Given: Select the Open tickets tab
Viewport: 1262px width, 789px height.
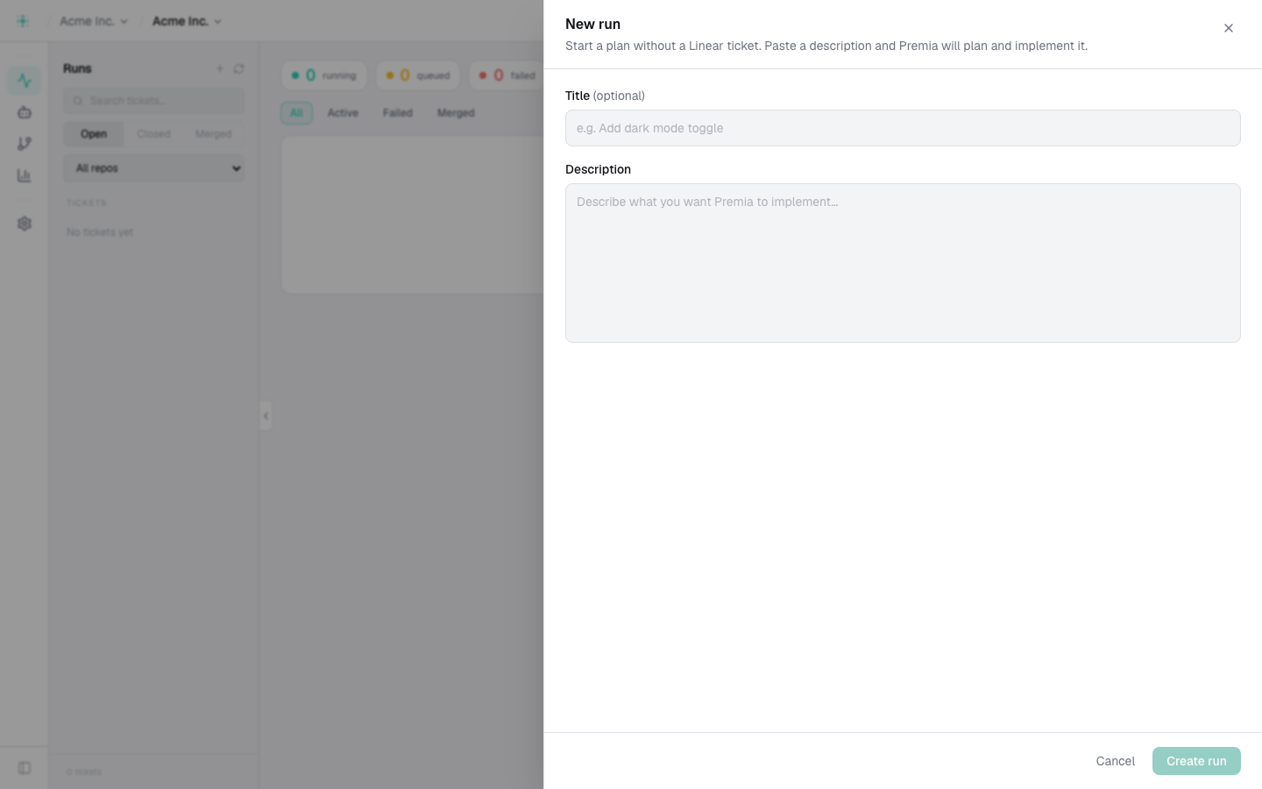Looking at the screenshot, I should coord(94,134).
